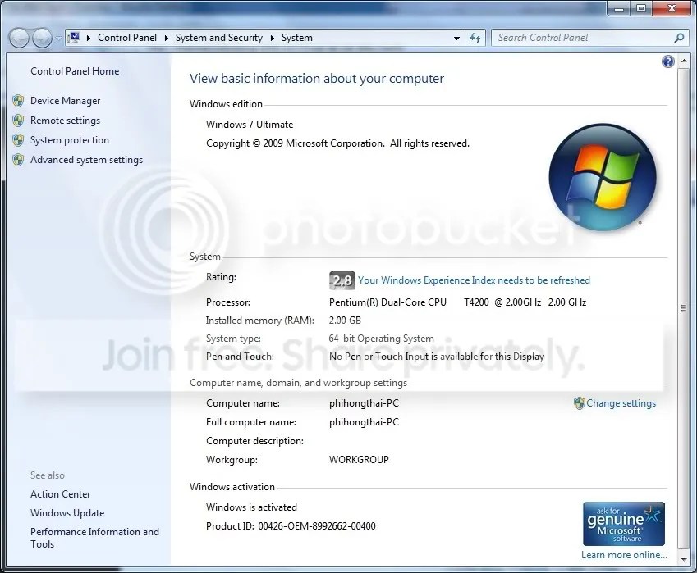Click shield icon beside System protection
Image resolution: width=697 pixels, height=573 pixels.
click(18, 140)
